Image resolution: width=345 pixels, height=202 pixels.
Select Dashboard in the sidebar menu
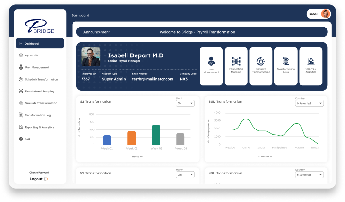coord(39,44)
